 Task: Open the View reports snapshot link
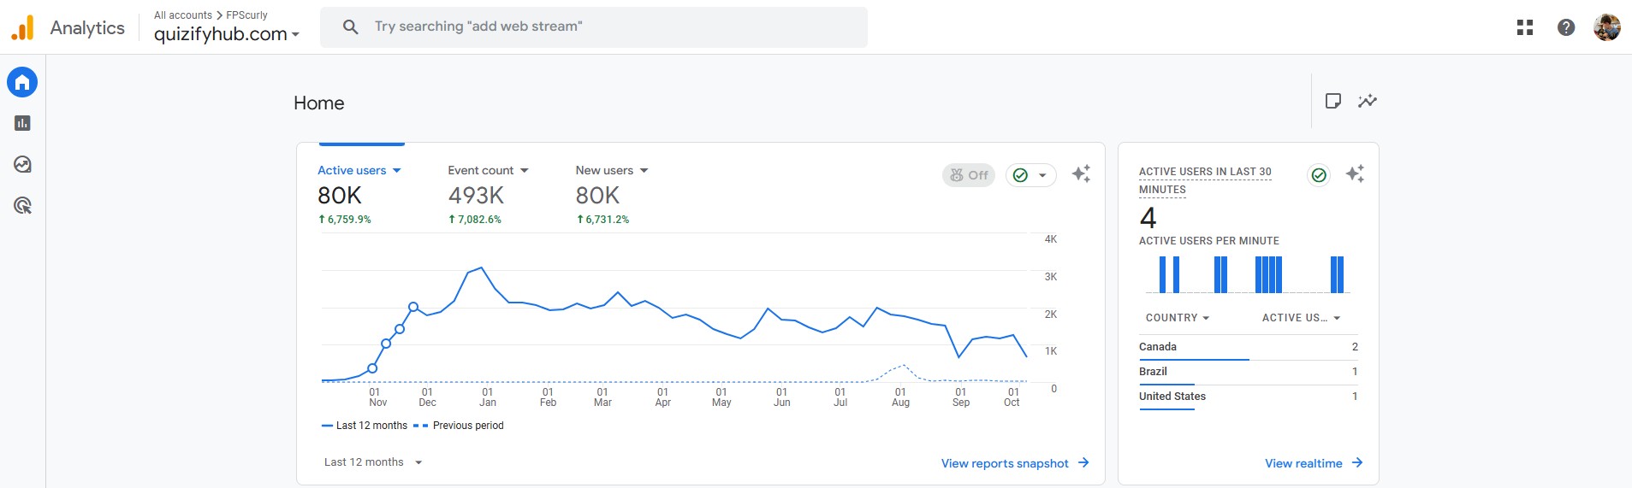pyautogui.click(x=1014, y=463)
